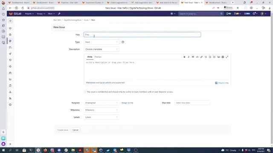273x153 pixels.
Task: Focus the issue Title field
Action: (142, 34)
